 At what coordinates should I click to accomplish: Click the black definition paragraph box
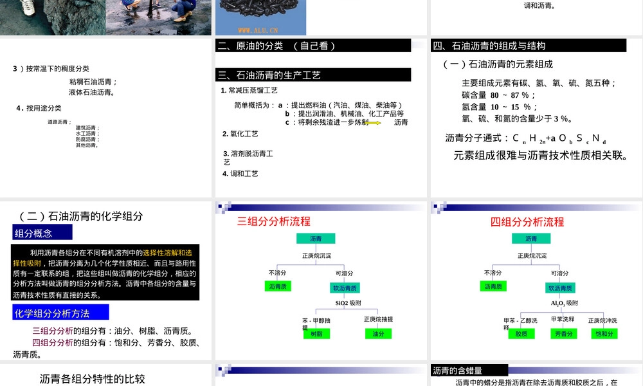105,272
